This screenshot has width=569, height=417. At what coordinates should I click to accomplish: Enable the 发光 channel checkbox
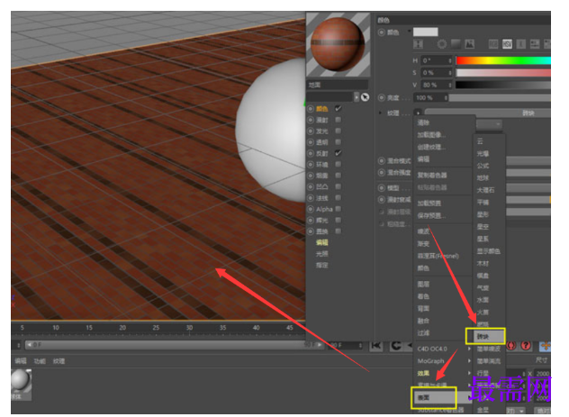click(x=338, y=131)
